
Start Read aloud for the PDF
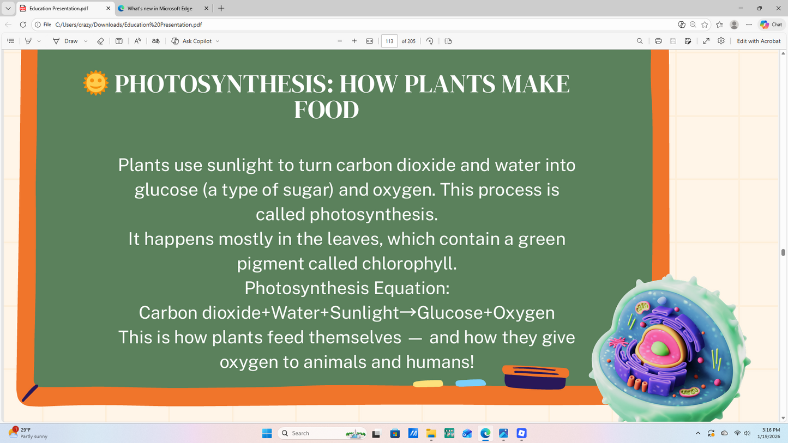[x=137, y=41]
